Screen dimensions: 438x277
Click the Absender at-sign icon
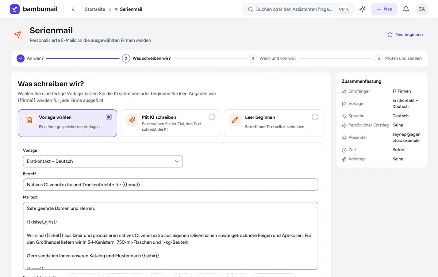pos(344,138)
